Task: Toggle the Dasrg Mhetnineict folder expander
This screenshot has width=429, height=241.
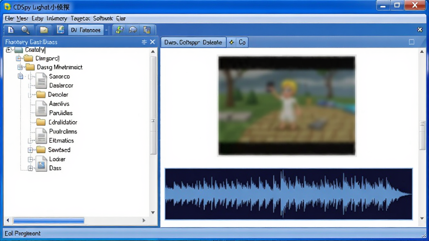Action: point(20,67)
